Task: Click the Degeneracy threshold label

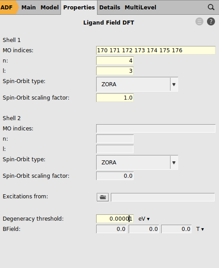Action: [33, 219]
